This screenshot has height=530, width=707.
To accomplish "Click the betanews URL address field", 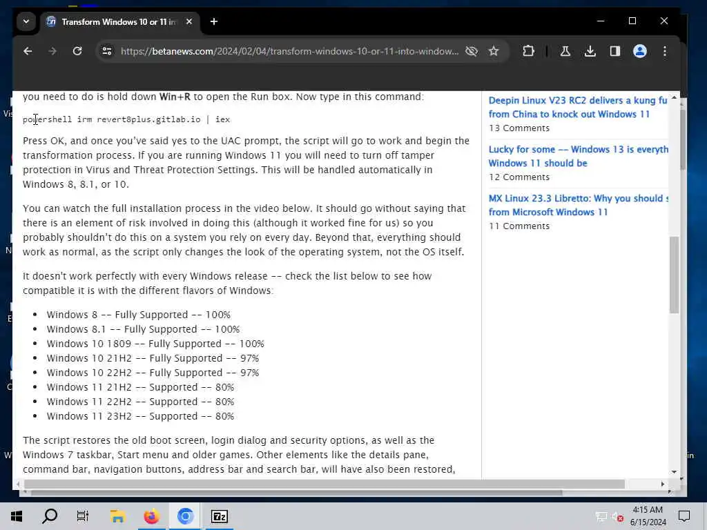I will tap(289, 51).
